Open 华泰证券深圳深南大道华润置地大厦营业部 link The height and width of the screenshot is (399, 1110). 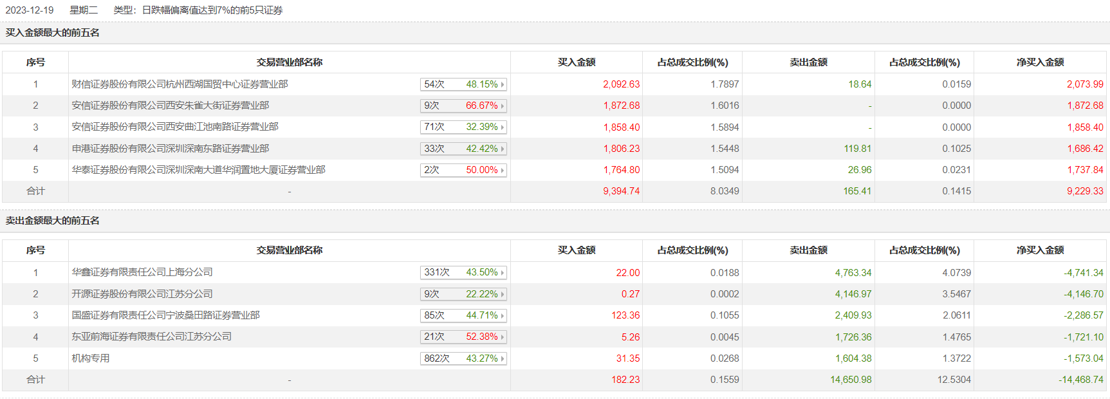coord(198,170)
